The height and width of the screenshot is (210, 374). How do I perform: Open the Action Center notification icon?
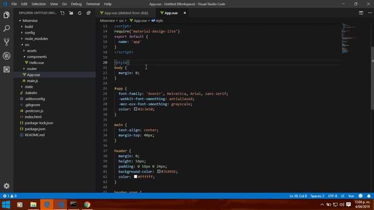(x=348, y=205)
